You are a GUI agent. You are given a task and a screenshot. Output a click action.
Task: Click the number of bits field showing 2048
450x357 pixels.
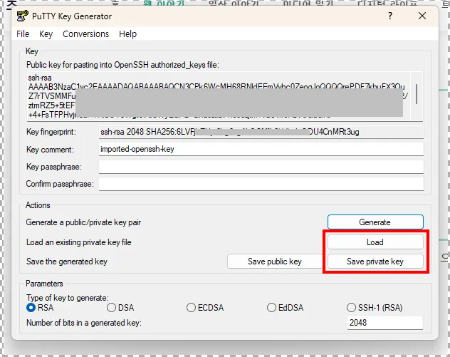tap(385, 323)
